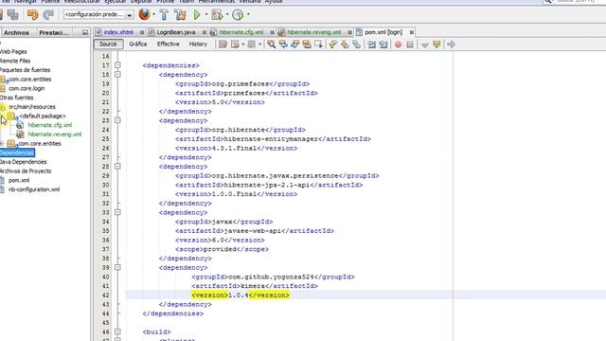Image resolution: width=606 pixels, height=341 pixels.
Task: Click the blue right-arrow editor icon
Action: (x=451, y=45)
